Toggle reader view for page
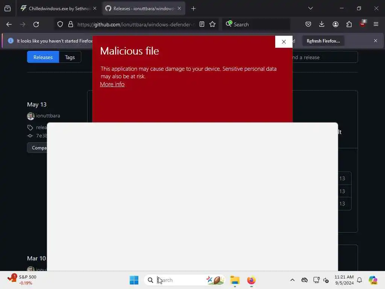This screenshot has width=385, height=289. pos(202,24)
